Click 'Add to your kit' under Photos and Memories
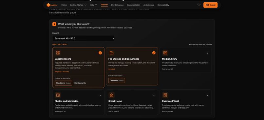 click(60, 111)
